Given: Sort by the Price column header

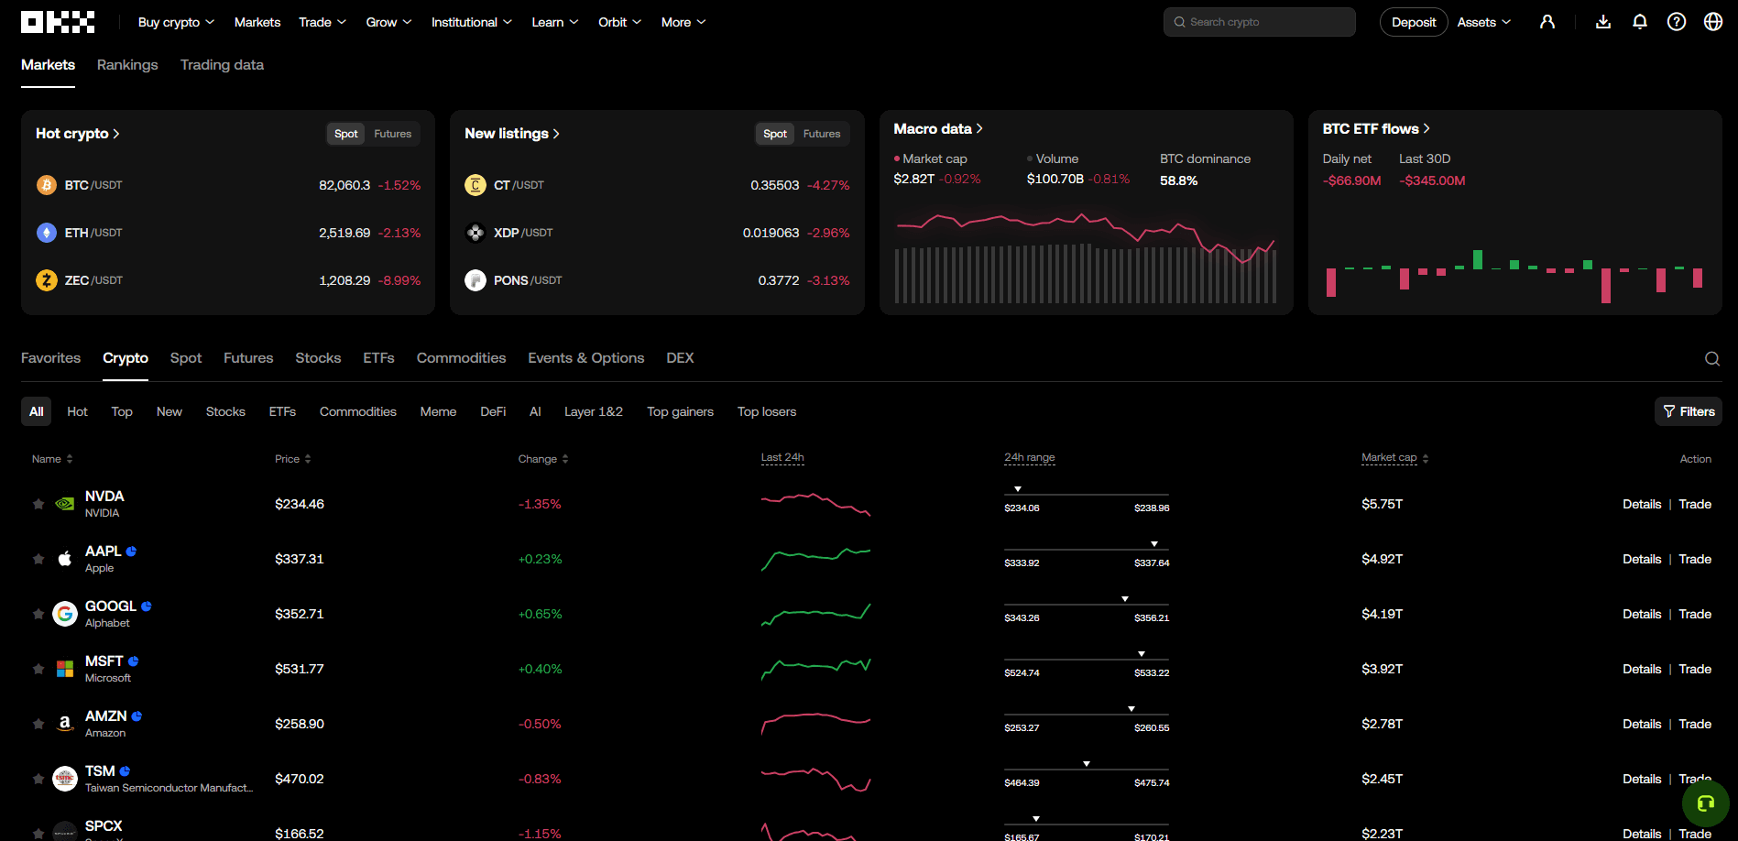Looking at the screenshot, I should pyautogui.click(x=293, y=459).
